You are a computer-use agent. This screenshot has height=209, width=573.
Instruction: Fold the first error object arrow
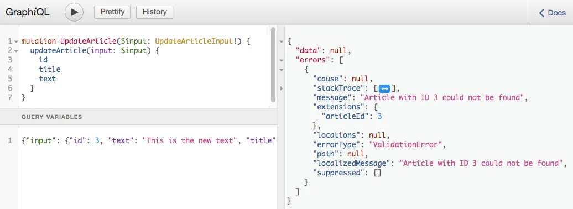tap(281, 70)
